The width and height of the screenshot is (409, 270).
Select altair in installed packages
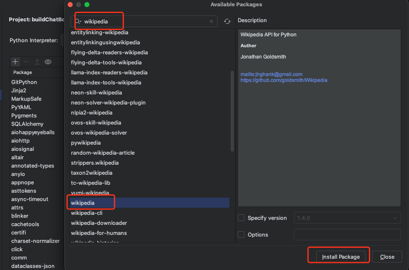[18, 157]
